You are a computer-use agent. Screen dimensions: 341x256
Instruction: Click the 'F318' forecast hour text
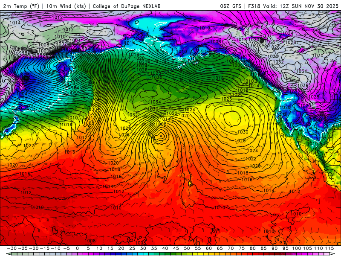tap(254, 6)
